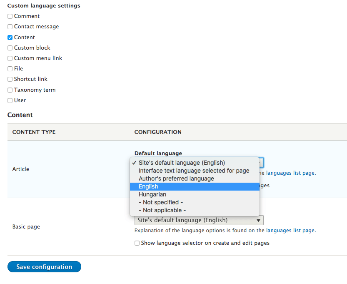Select Site's default language (English) option

[x=182, y=163]
